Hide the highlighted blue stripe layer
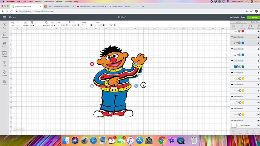Screen dimensions: 260x146 [x=258, y=43]
